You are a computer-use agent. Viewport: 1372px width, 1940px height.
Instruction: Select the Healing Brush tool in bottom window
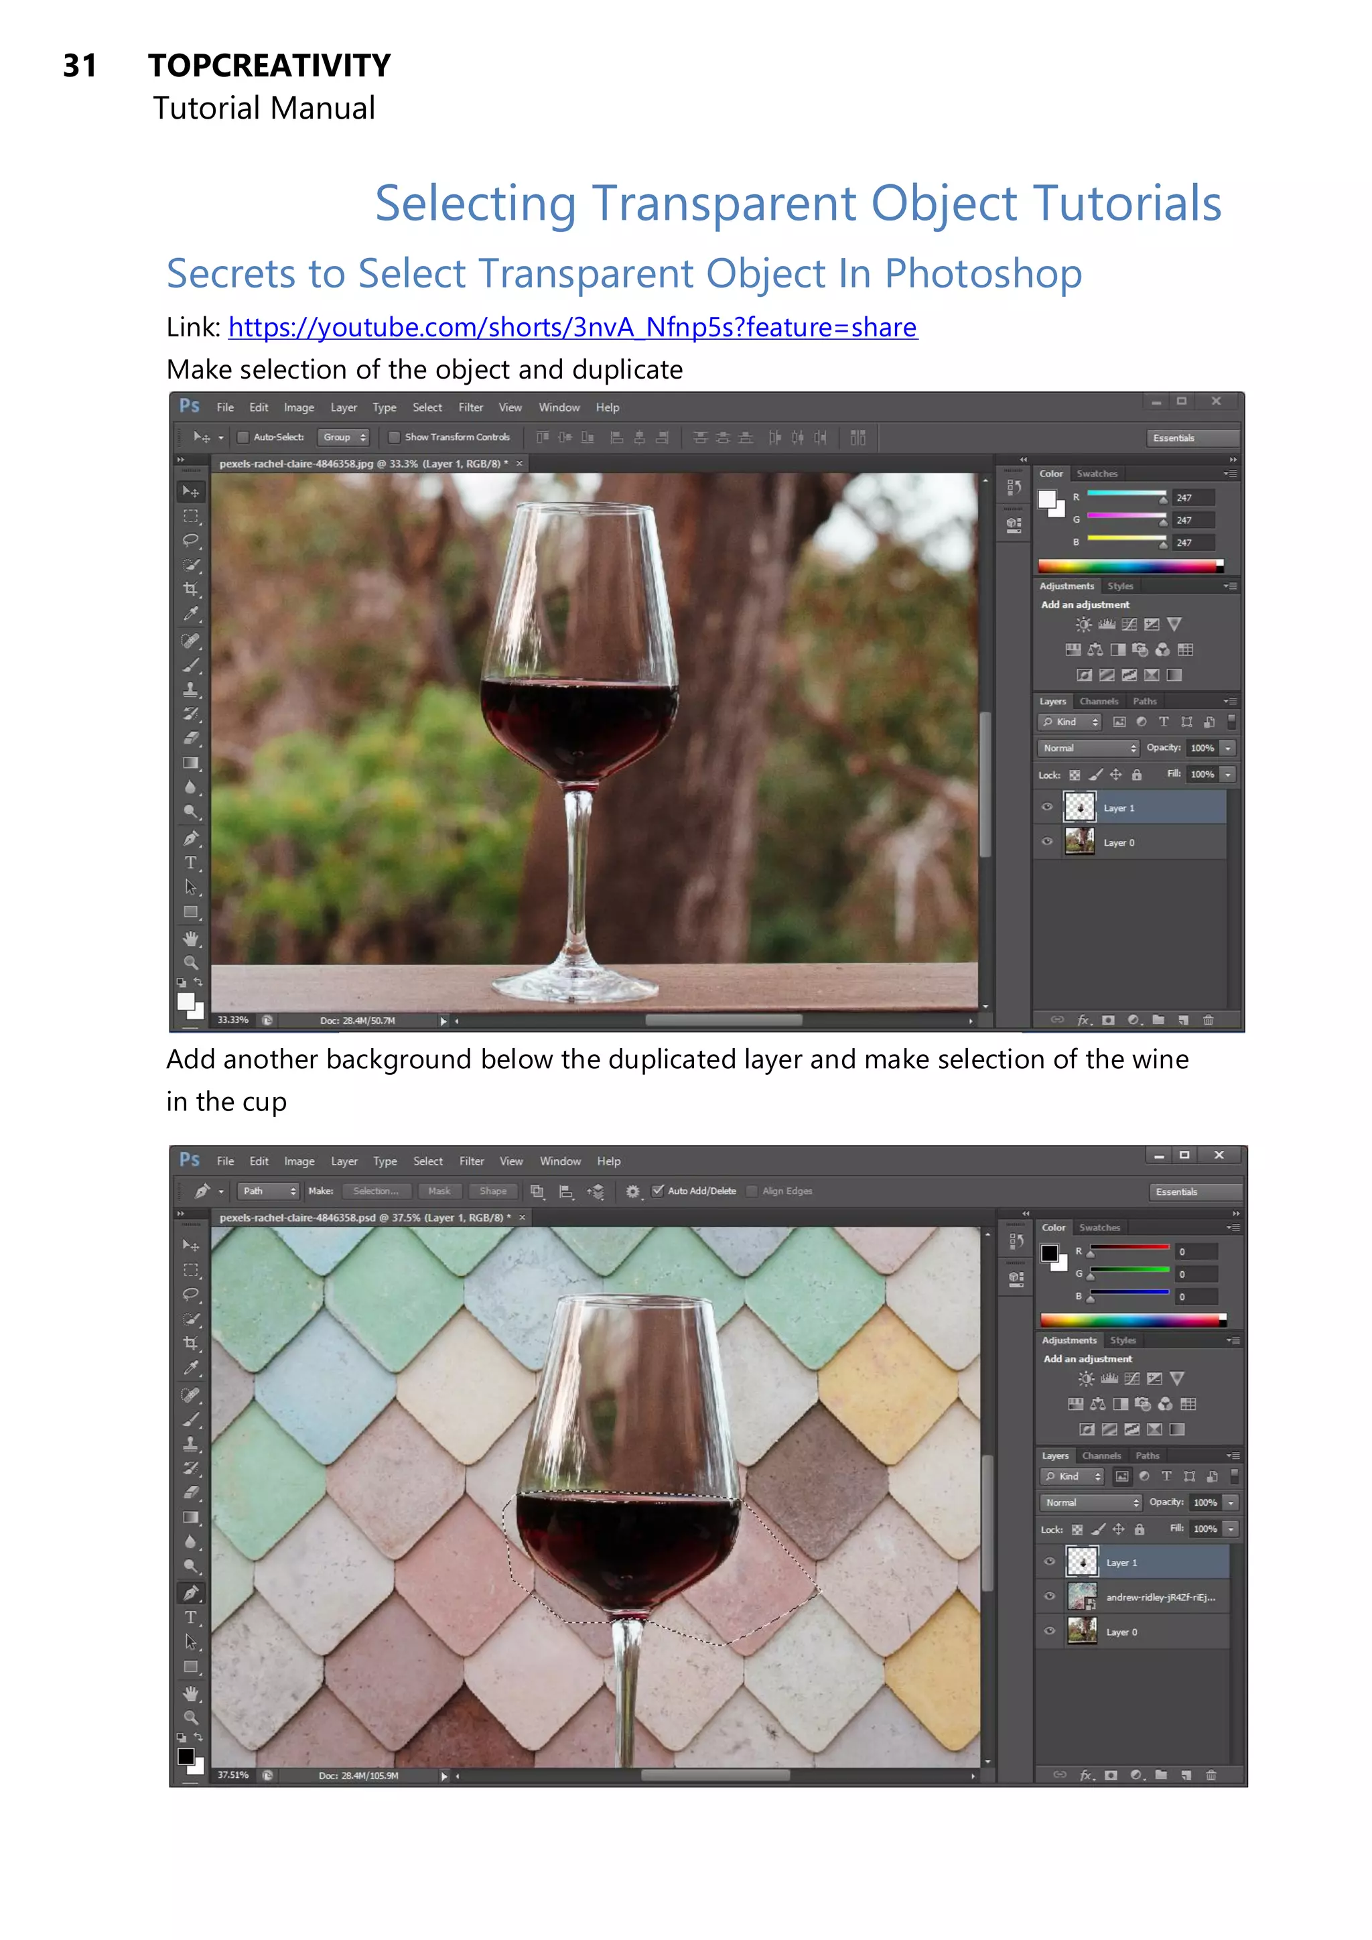[x=191, y=1394]
